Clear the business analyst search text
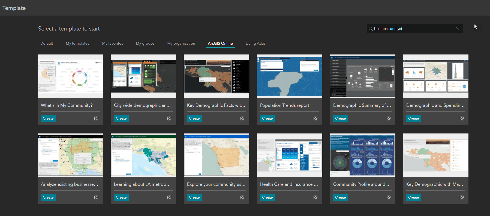Viewport: 490px width, 216px height. click(458, 29)
